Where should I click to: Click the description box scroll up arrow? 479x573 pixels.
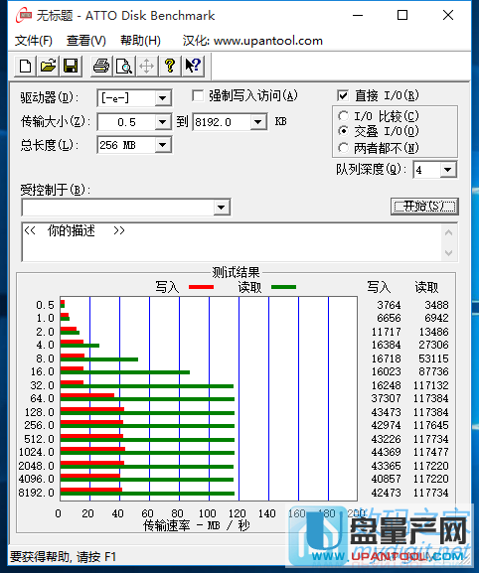pos(448,232)
